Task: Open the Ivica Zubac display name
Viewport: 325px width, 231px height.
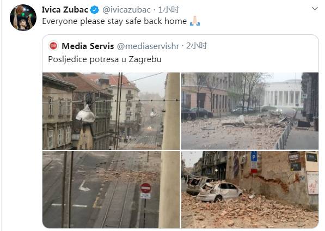Action: [65, 10]
